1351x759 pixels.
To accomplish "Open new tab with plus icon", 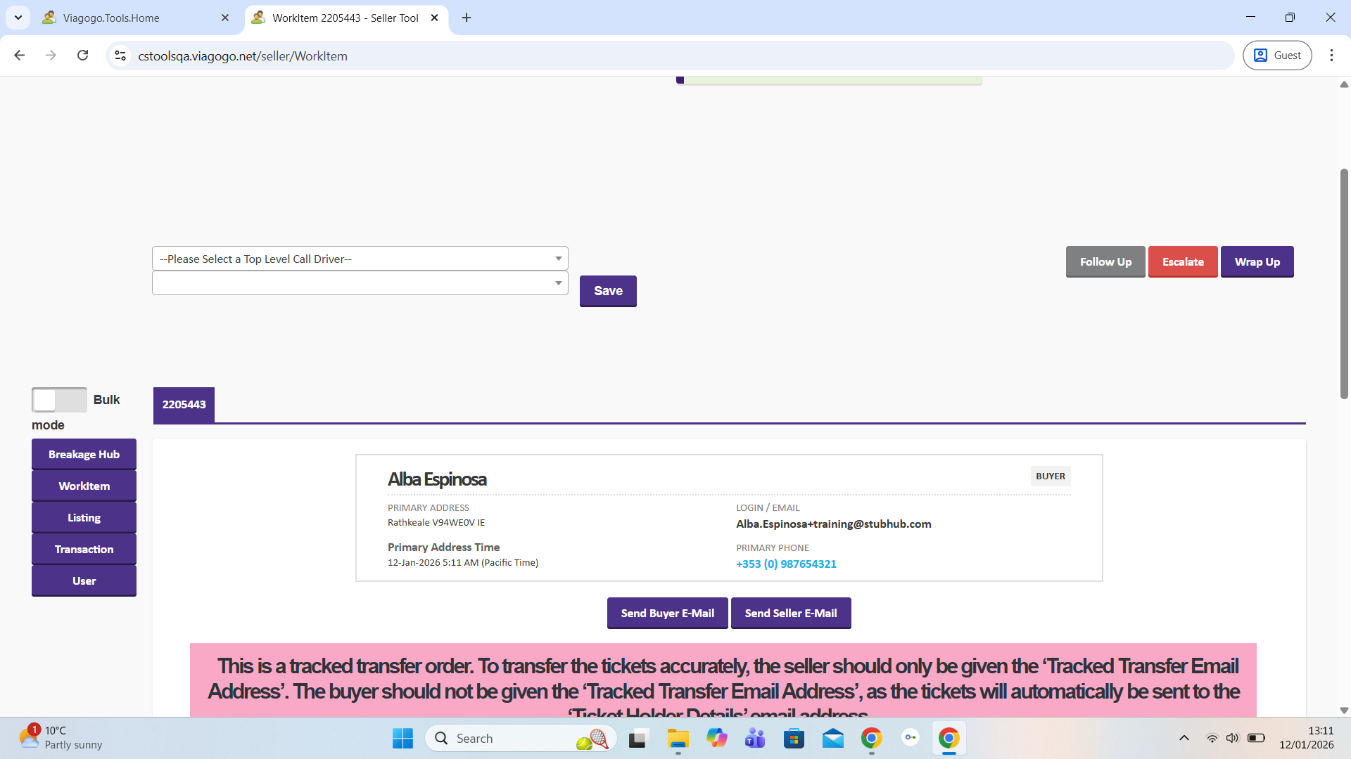I will pyautogui.click(x=467, y=18).
